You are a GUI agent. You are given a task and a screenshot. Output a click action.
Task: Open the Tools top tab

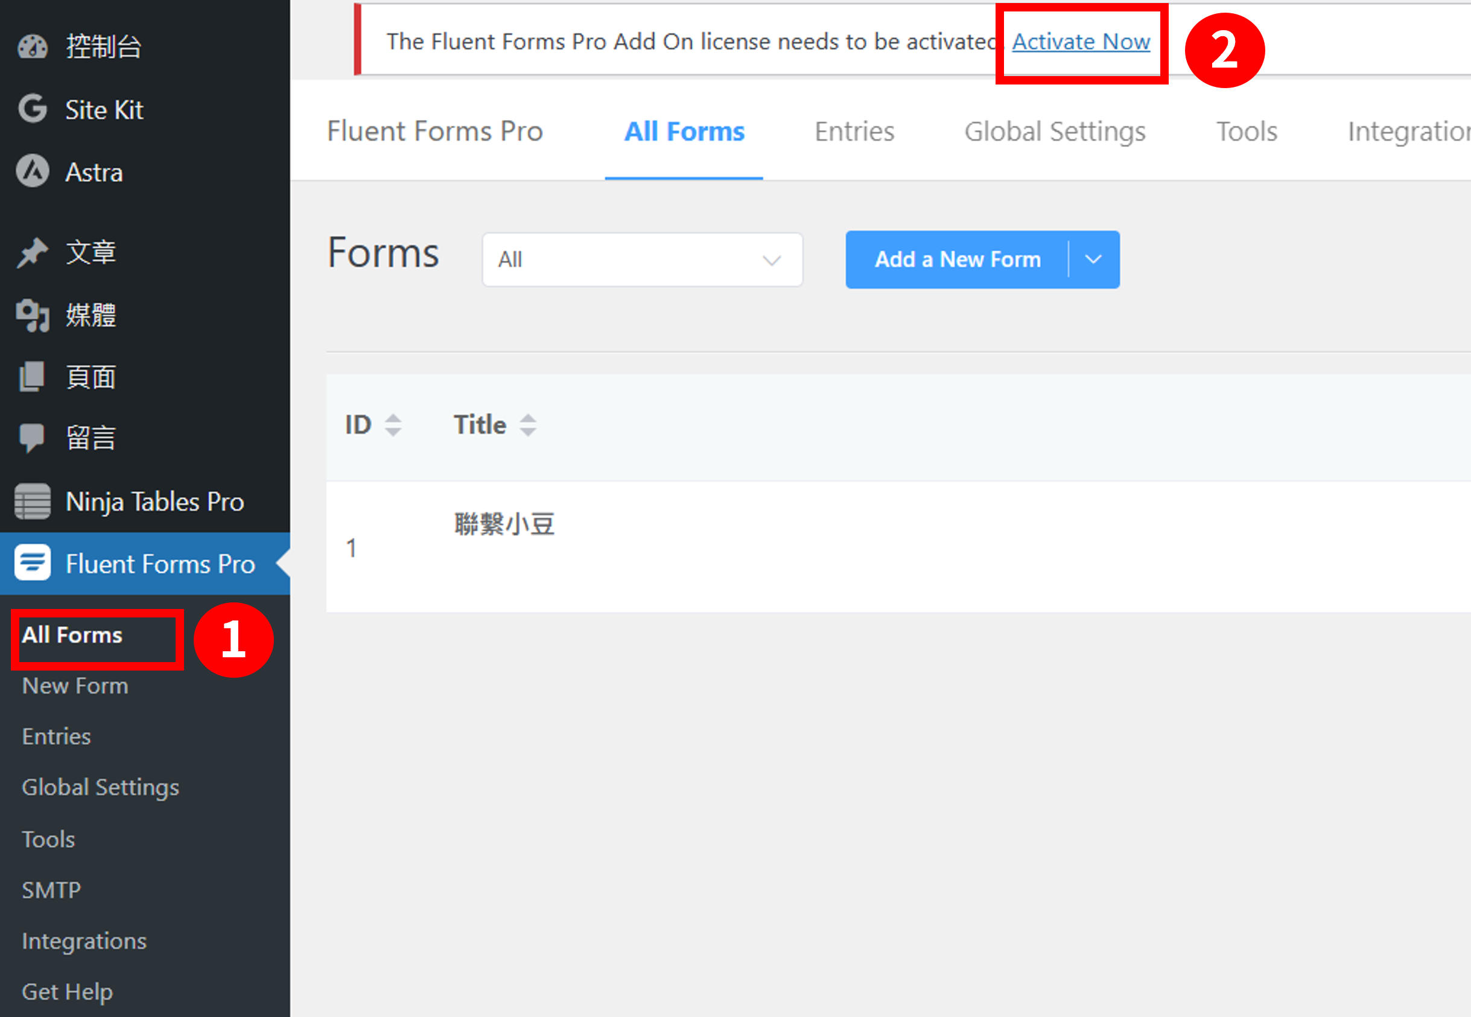(1247, 131)
